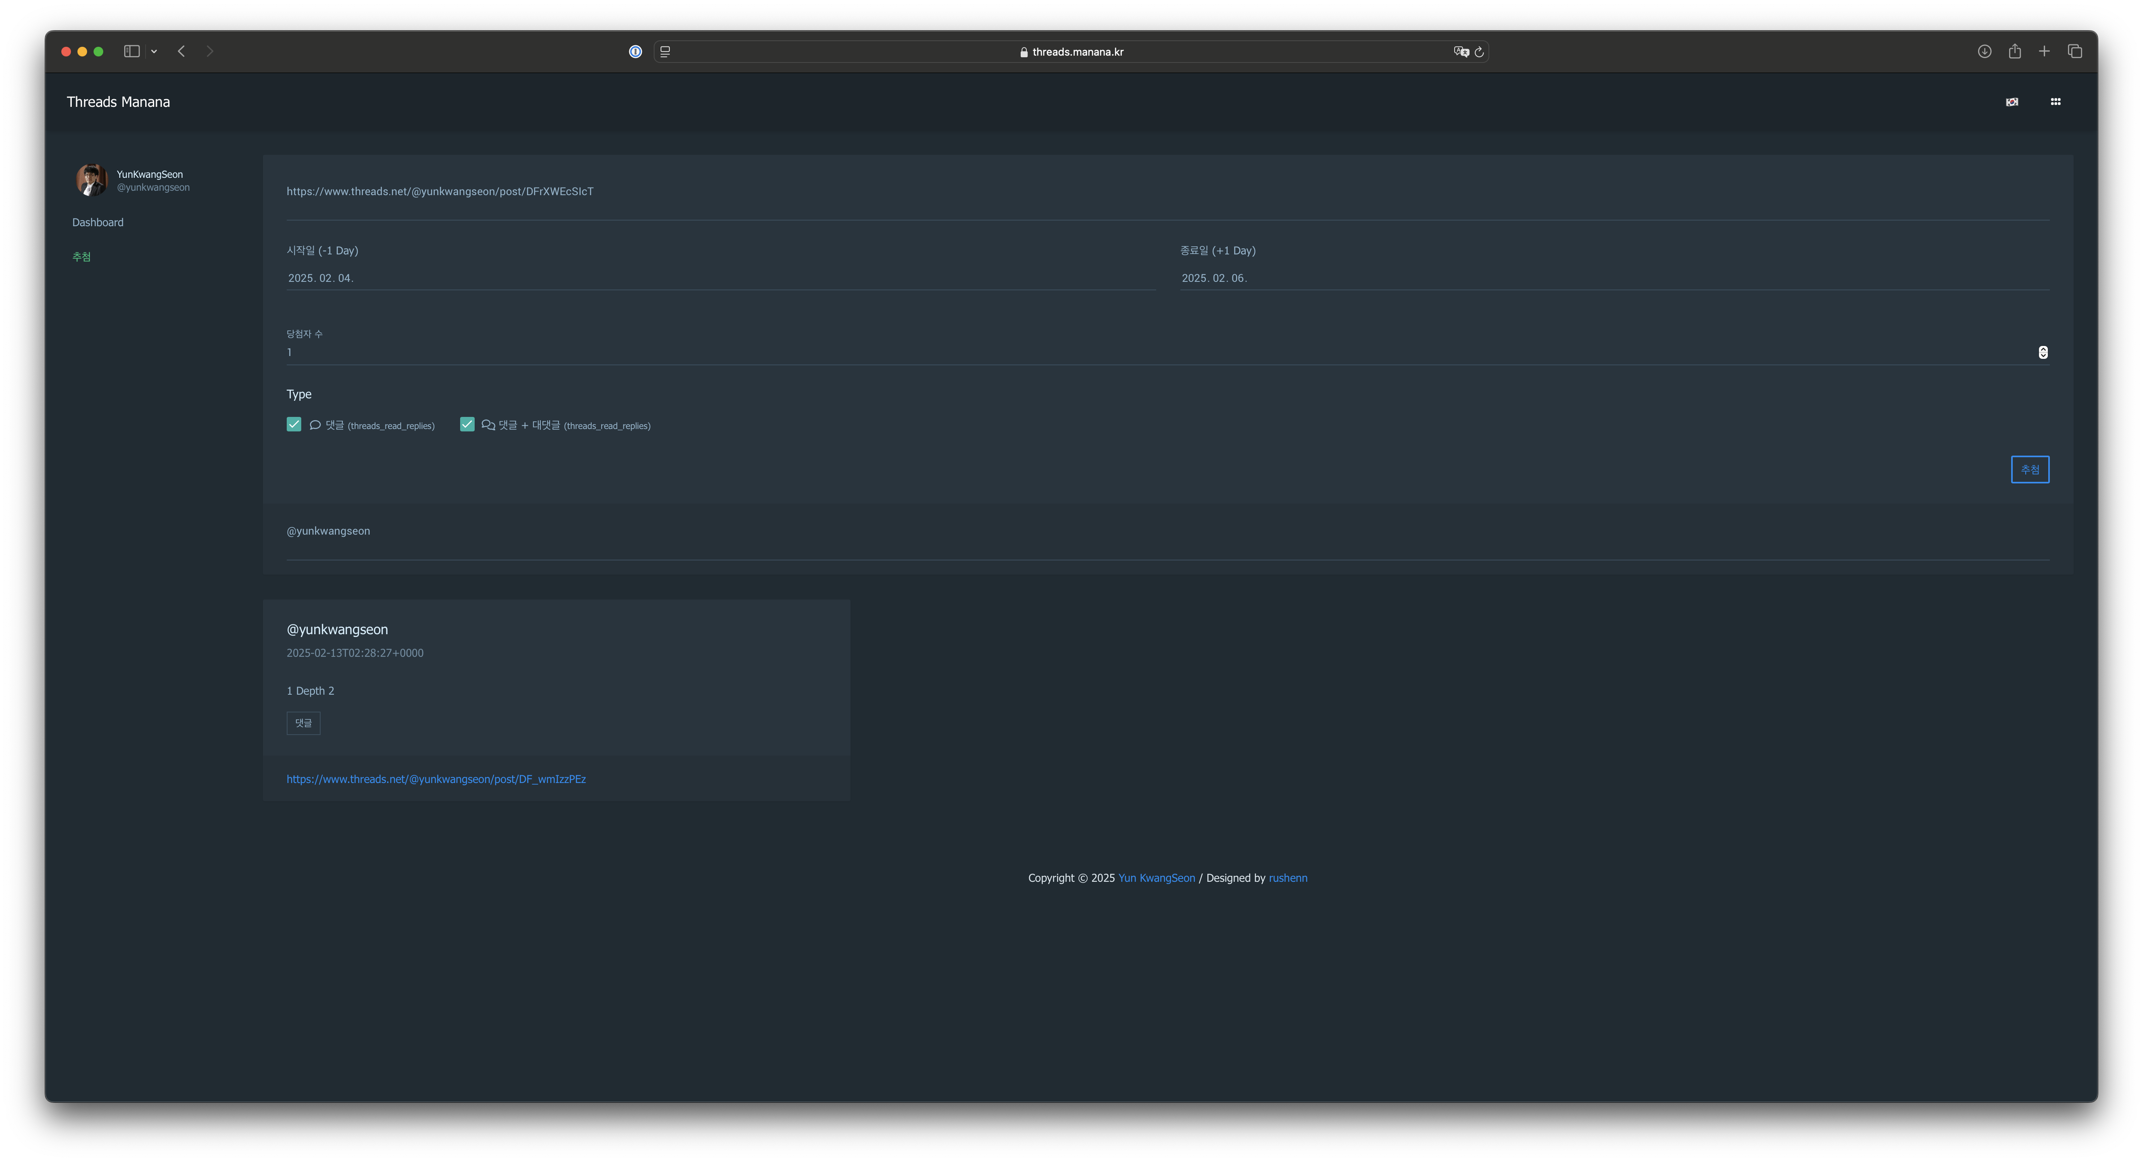Click the YunKwangSeon profile avatar
The height and width of the screenshot is (1162, 2143).
(x=92, y=180)
